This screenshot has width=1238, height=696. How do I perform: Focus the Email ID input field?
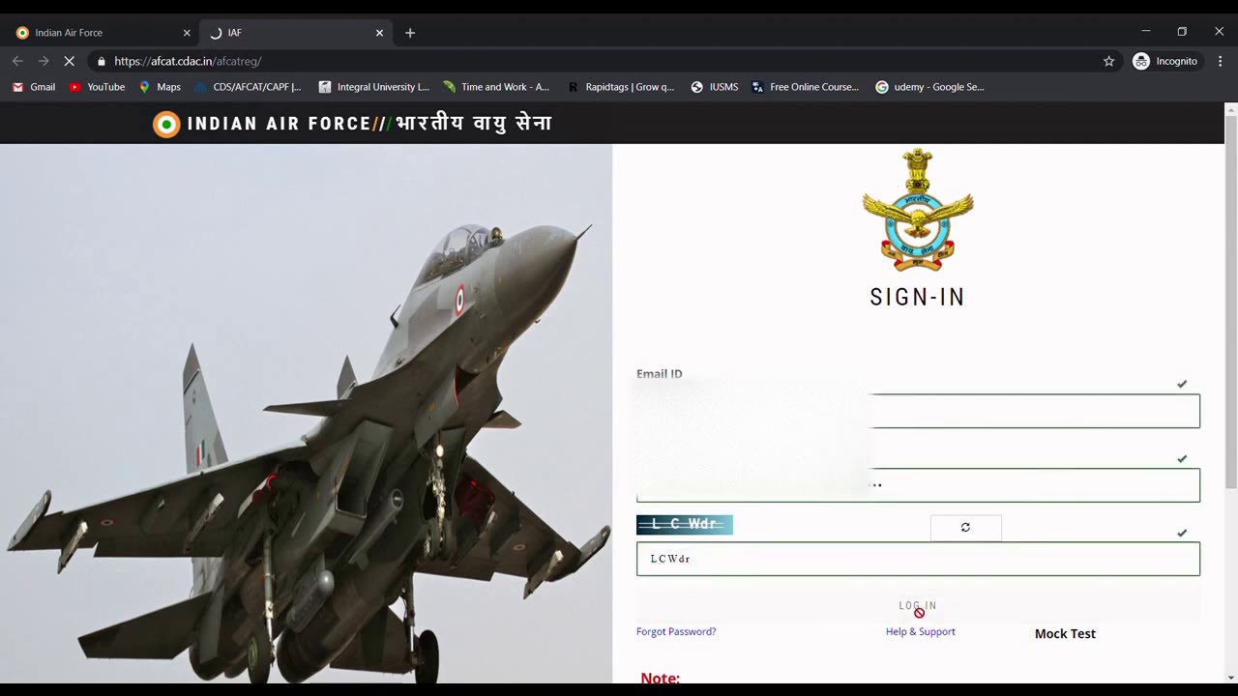coord(918,411)
